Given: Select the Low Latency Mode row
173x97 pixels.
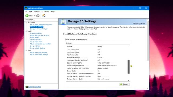Looking at the screenshot, I should click(97, 52).
